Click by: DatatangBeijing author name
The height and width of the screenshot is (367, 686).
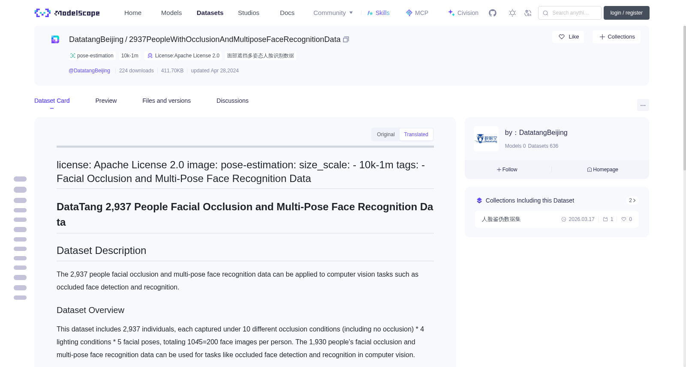point(536,133)
